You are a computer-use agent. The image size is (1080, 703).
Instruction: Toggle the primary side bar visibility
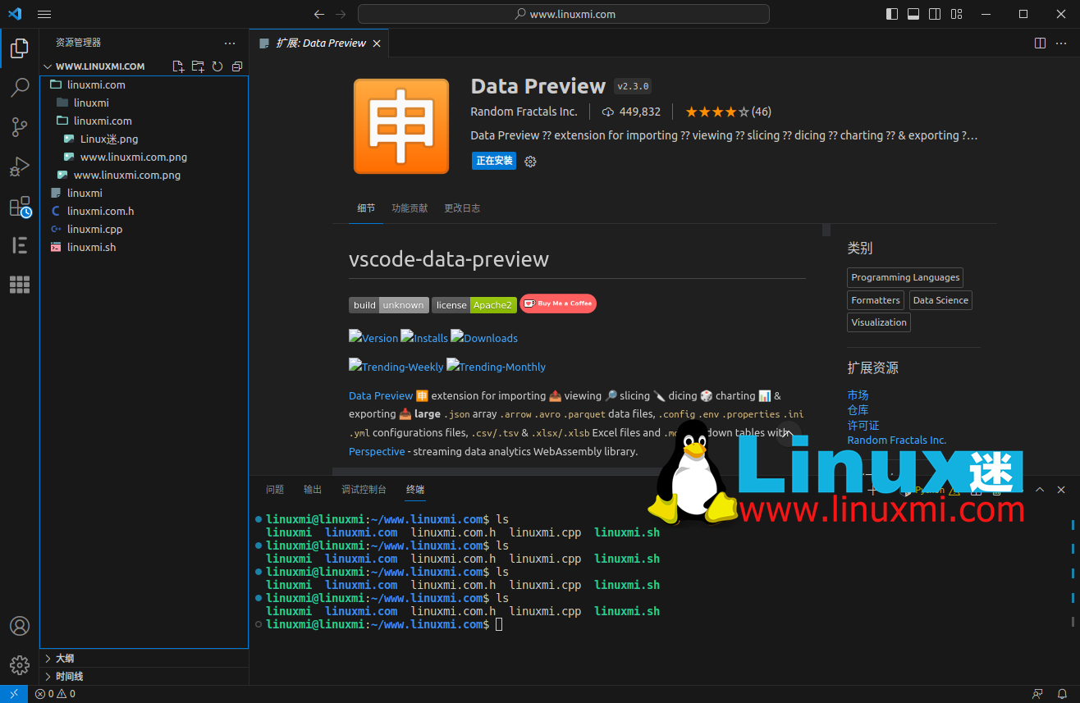pyautogui.click(x=892, y=14)
